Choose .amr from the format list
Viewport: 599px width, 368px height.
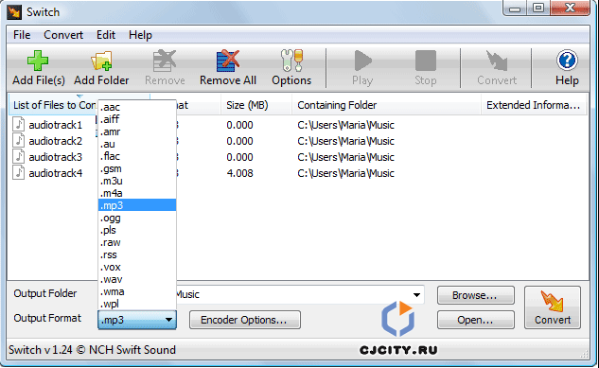point(137,131)
